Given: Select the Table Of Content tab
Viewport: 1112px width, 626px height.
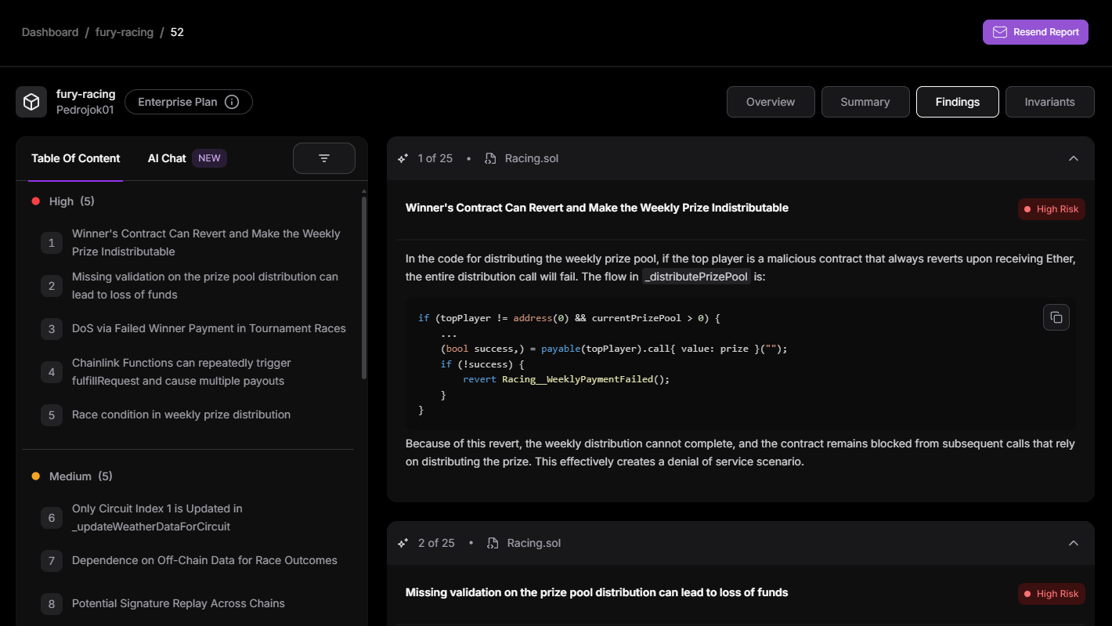Looking at the screenshot, I should tap(76, 158).
